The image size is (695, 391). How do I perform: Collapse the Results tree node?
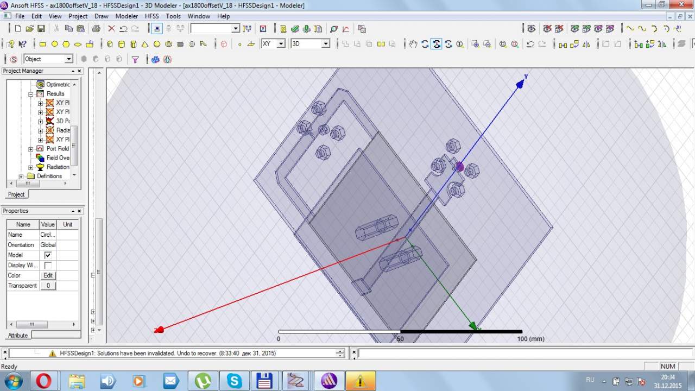31,94
